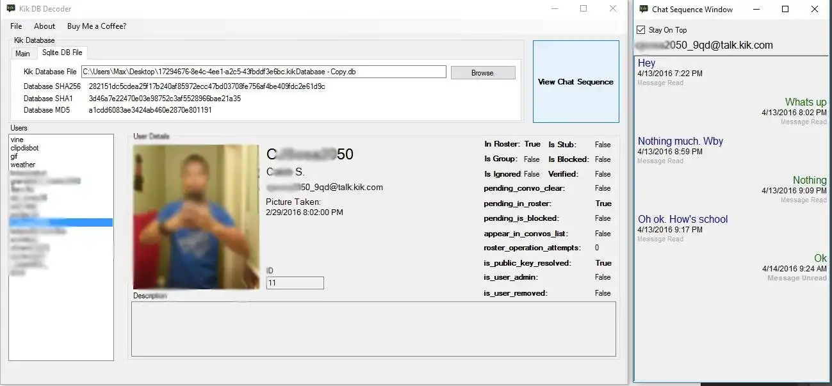This screenshot has height=386, width=832.
Task: Click the 'Oh ok. How's school' message
Action: click(x=683, y=220)
